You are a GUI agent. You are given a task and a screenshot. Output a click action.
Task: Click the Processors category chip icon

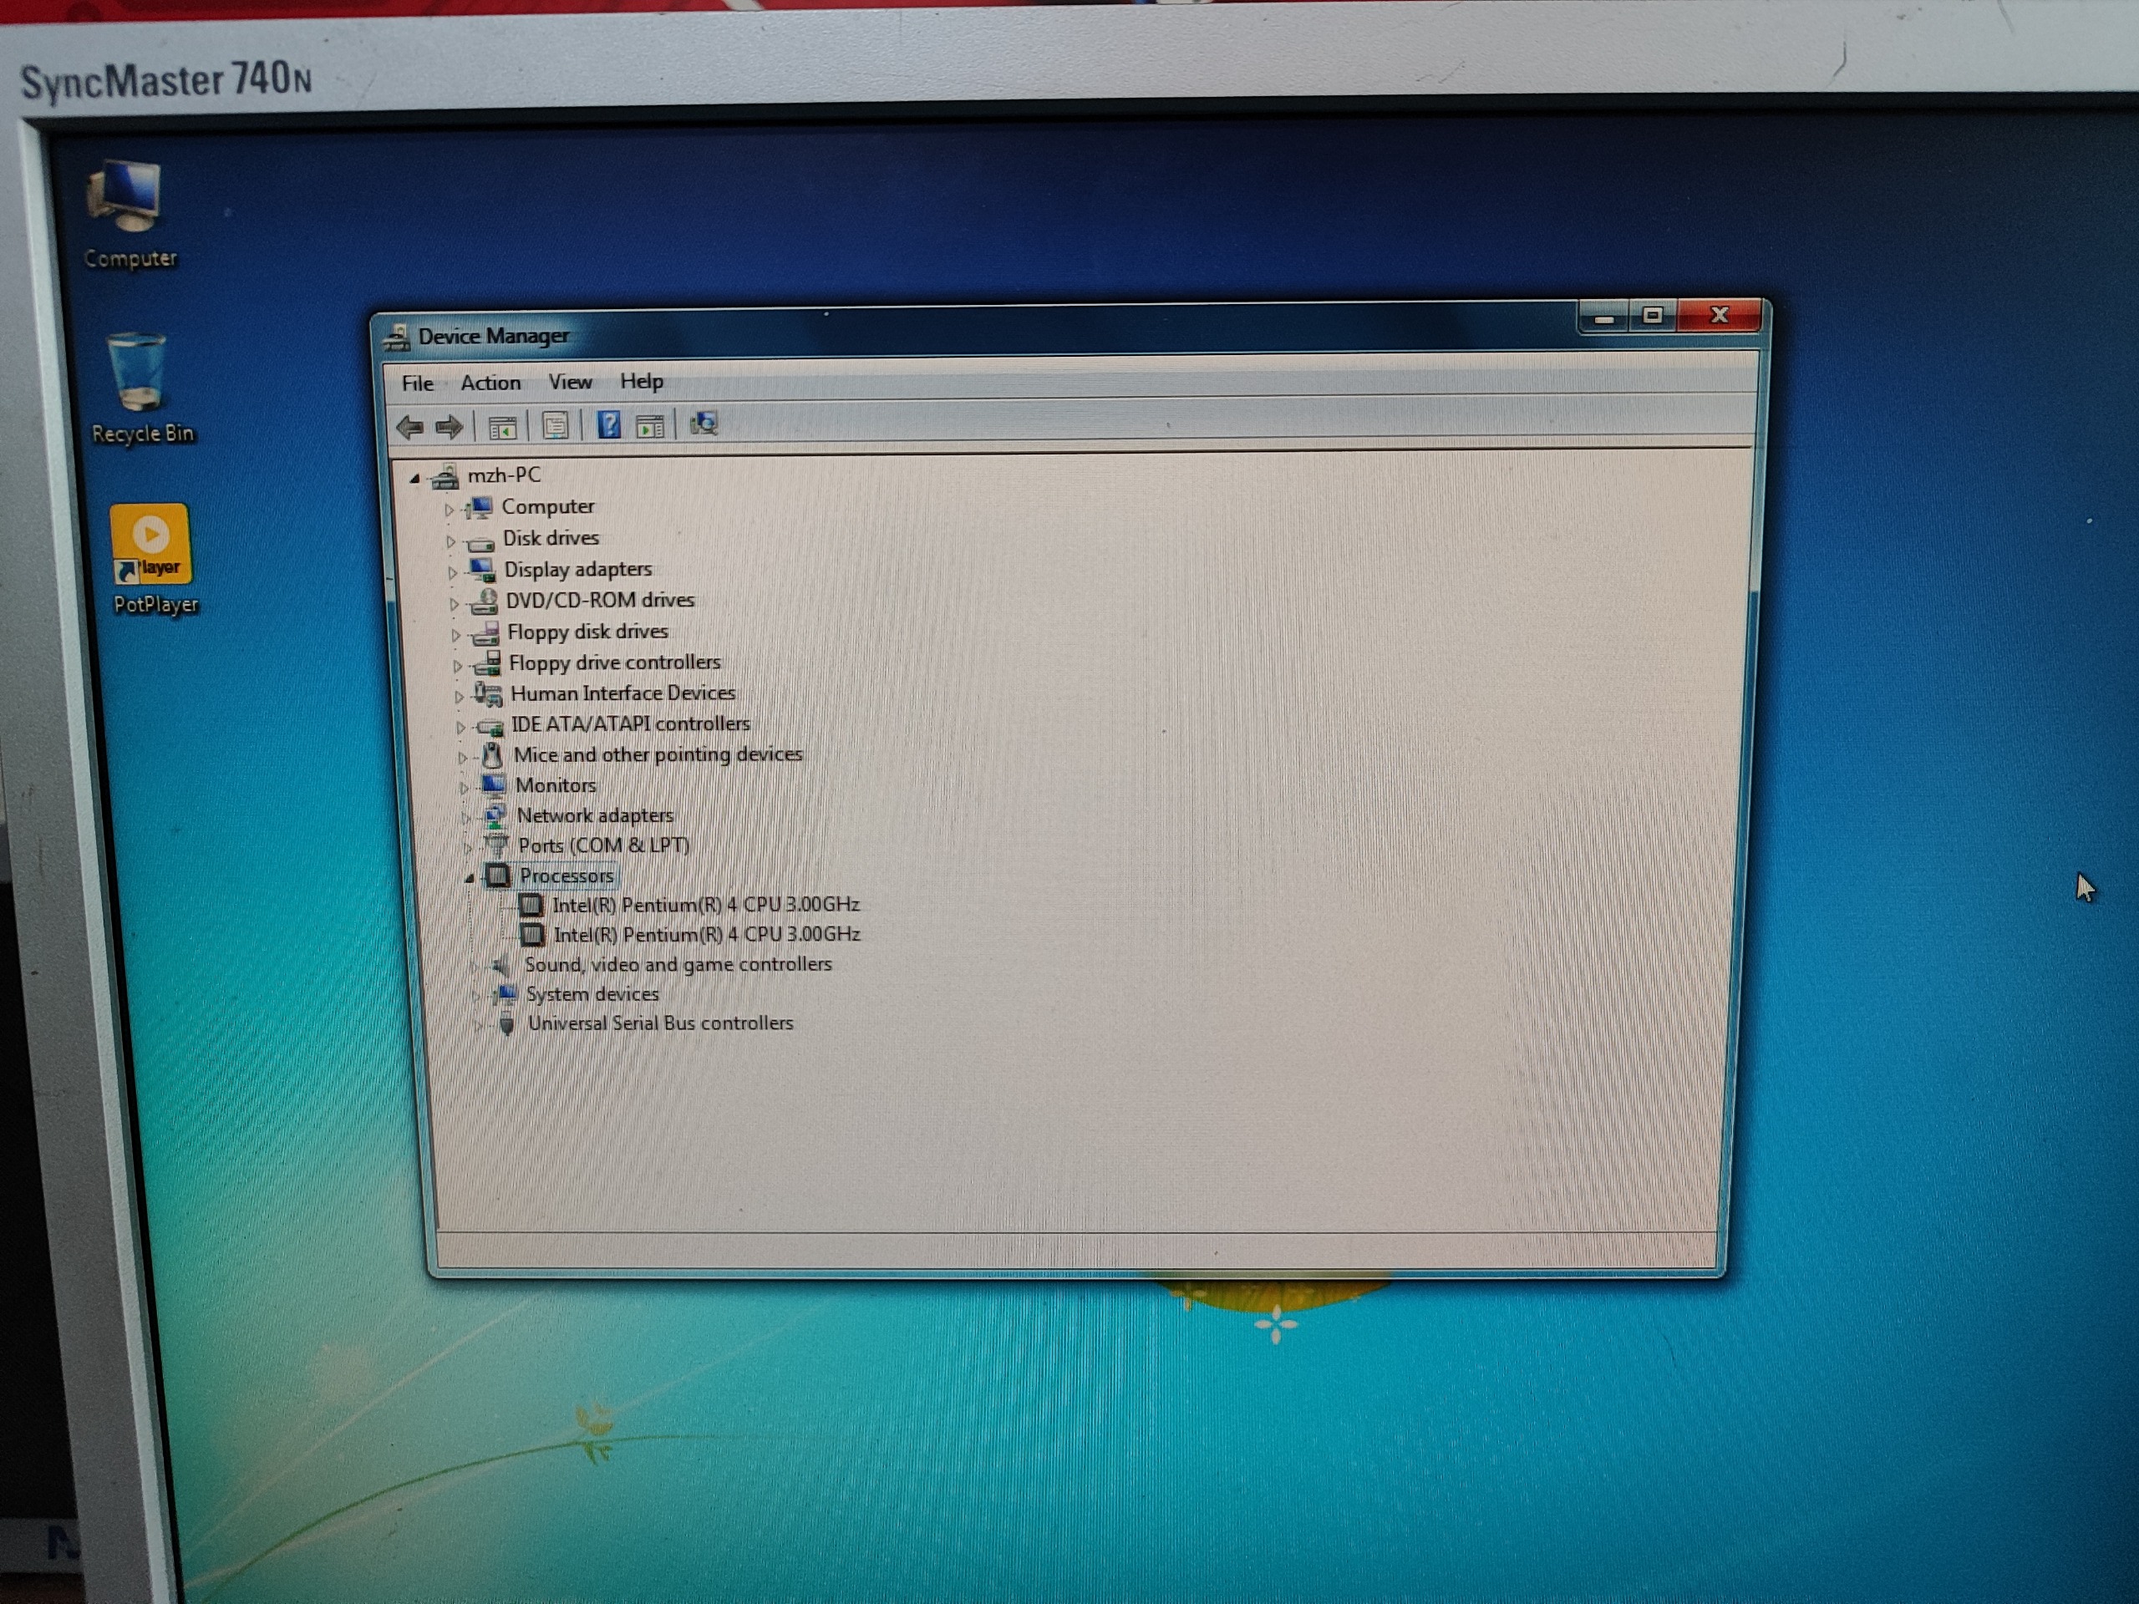498,876
